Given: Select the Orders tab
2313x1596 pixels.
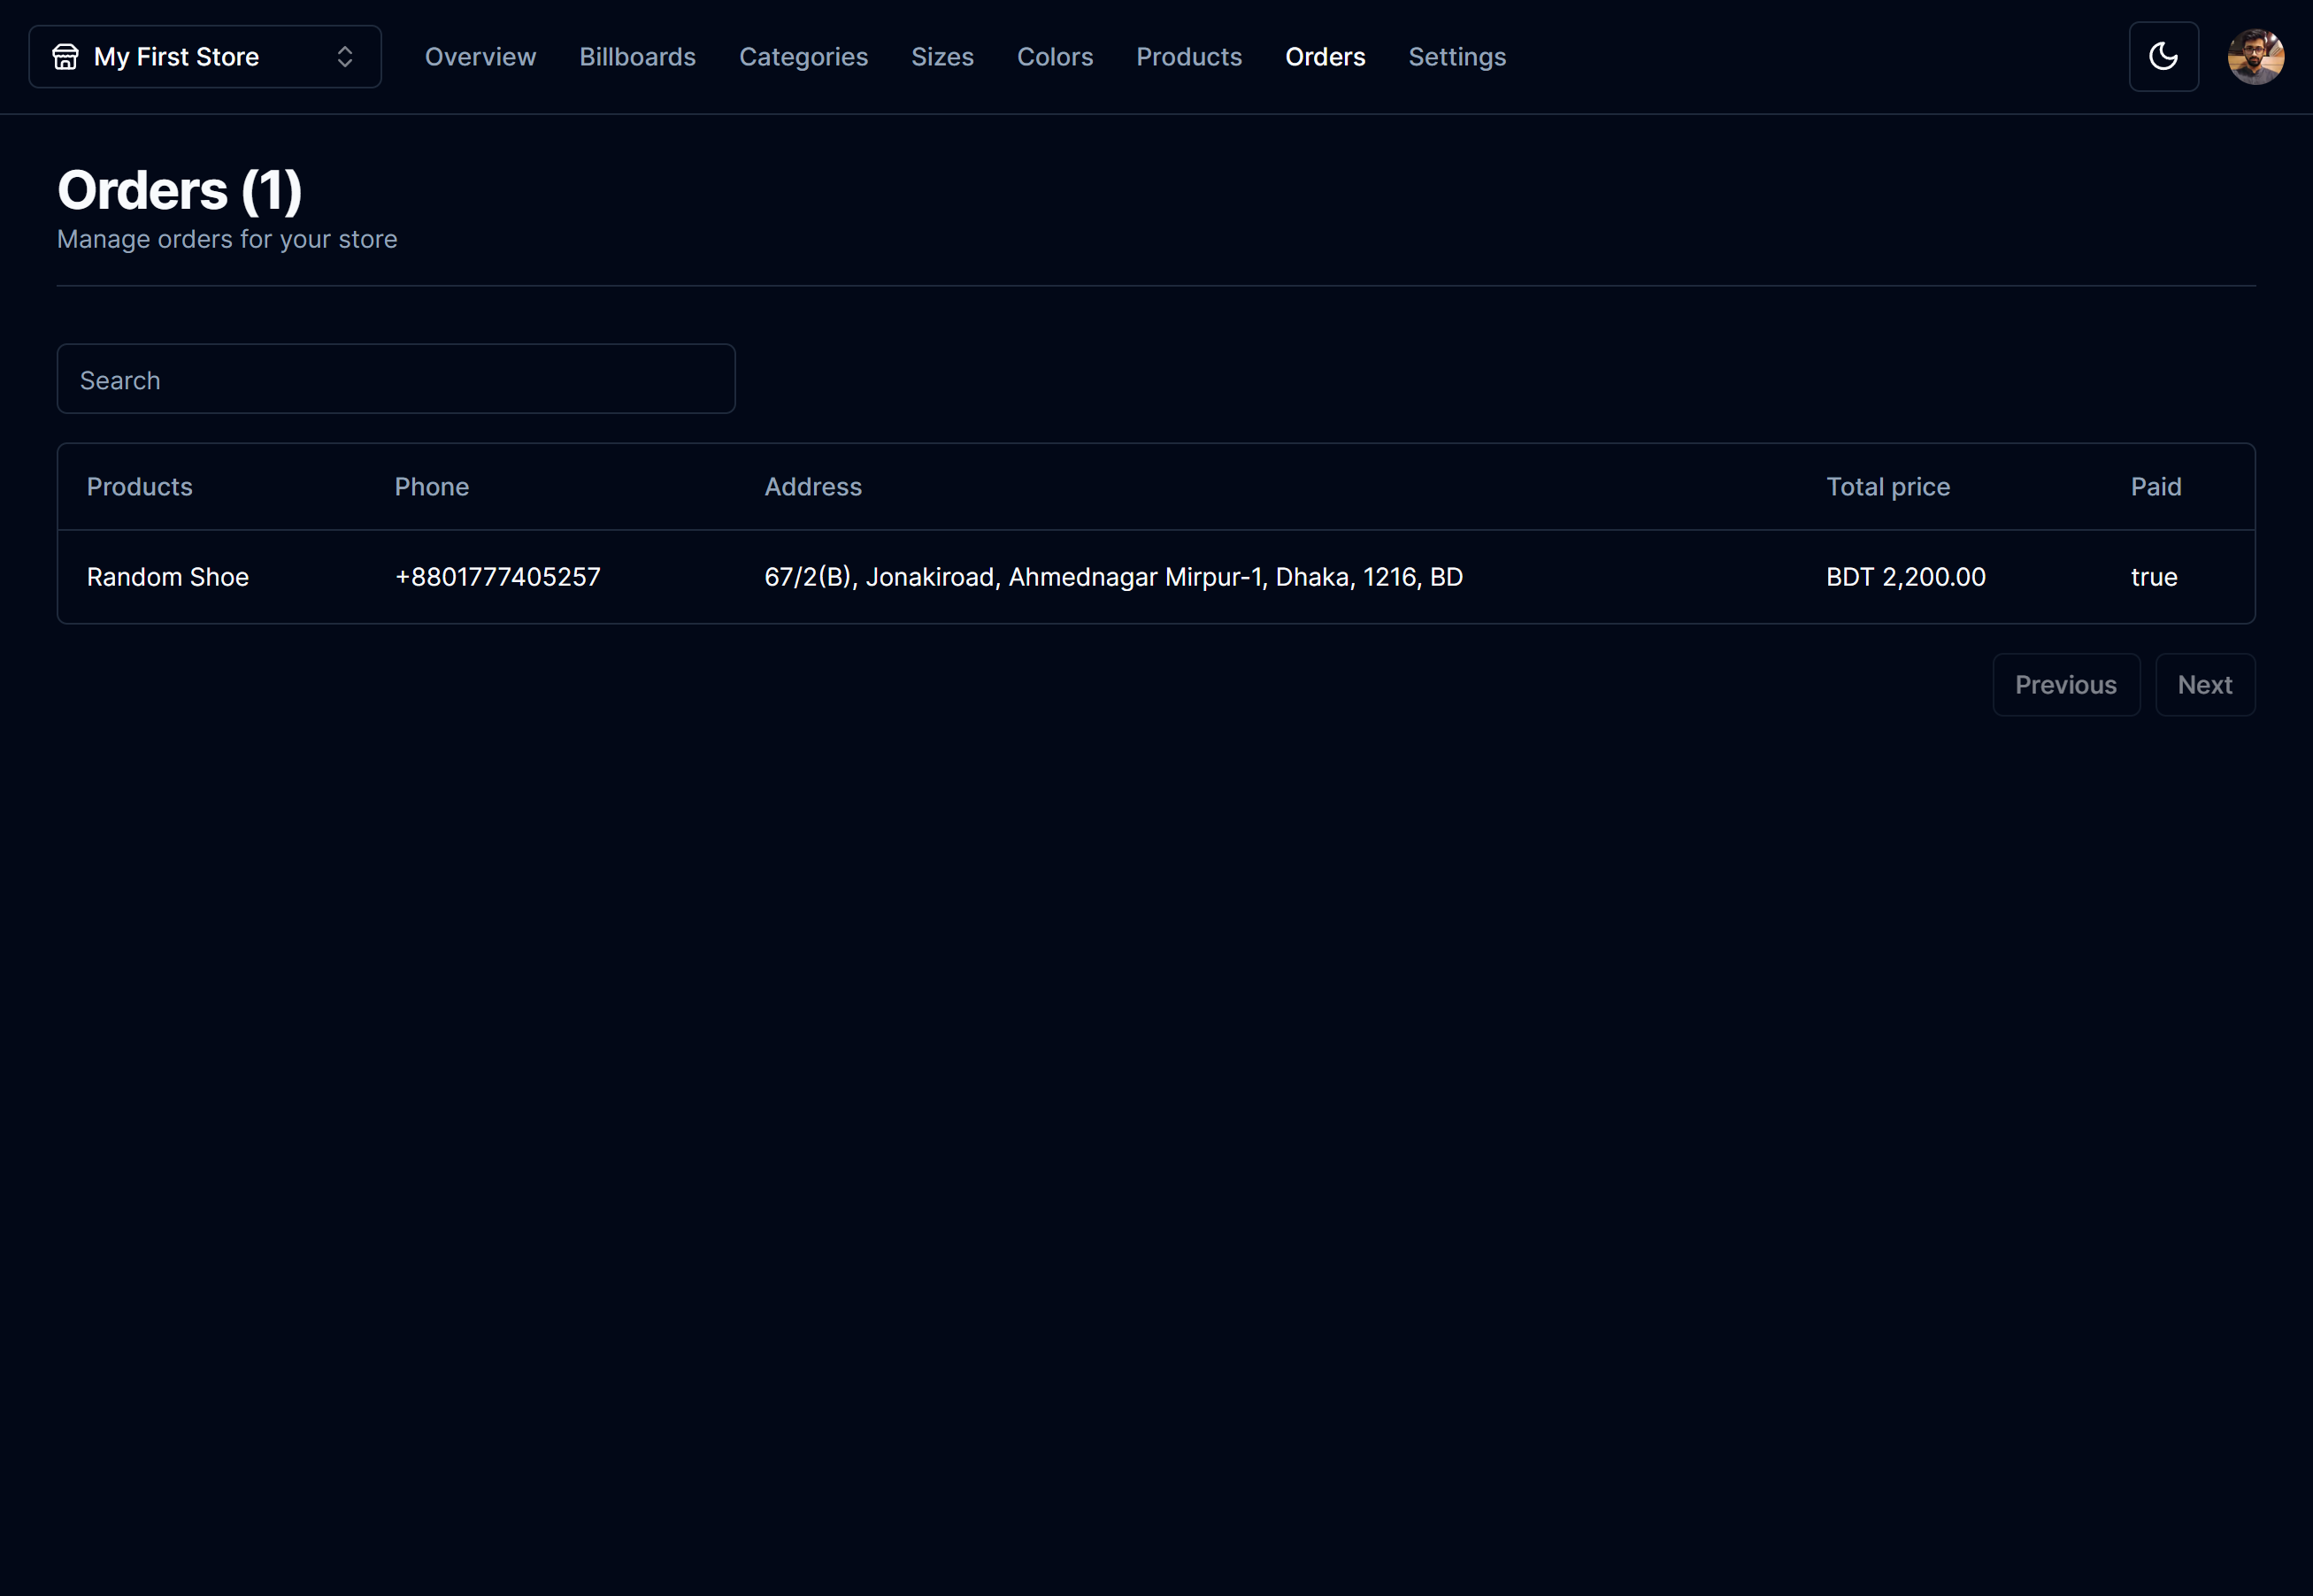Looking at the screenshot, I should coord(1325,57).
